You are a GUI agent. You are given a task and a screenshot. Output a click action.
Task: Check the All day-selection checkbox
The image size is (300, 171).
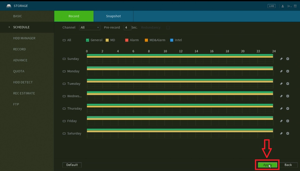(64, 40)
